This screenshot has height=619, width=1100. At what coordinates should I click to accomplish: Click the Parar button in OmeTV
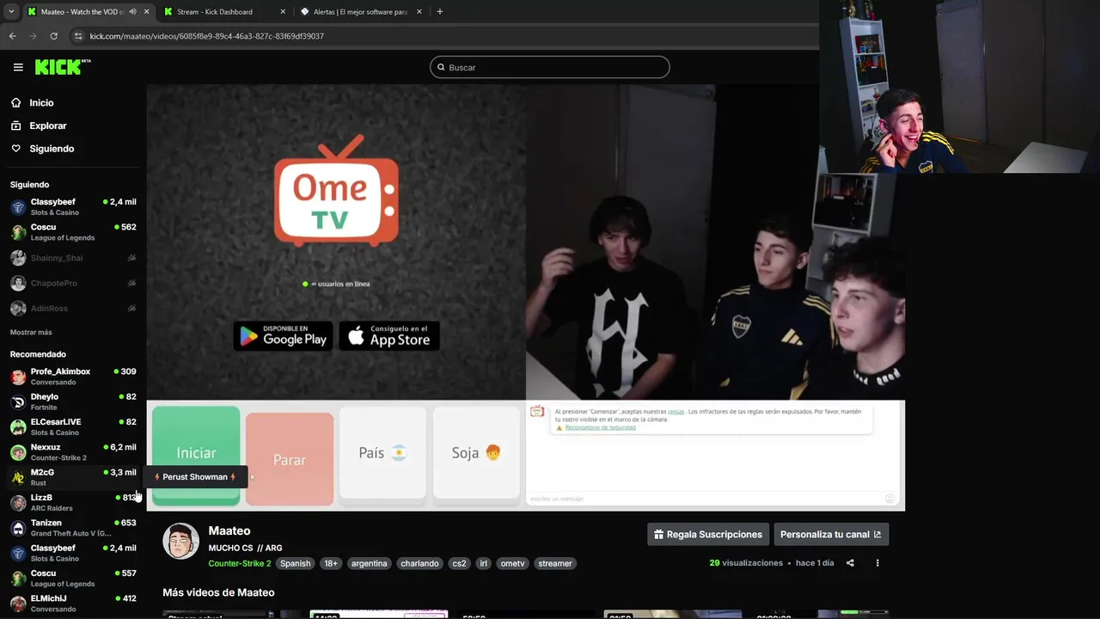[290, 460]
